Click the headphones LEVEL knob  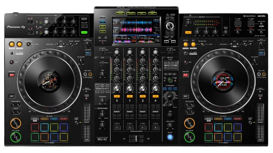click(102, 125)
